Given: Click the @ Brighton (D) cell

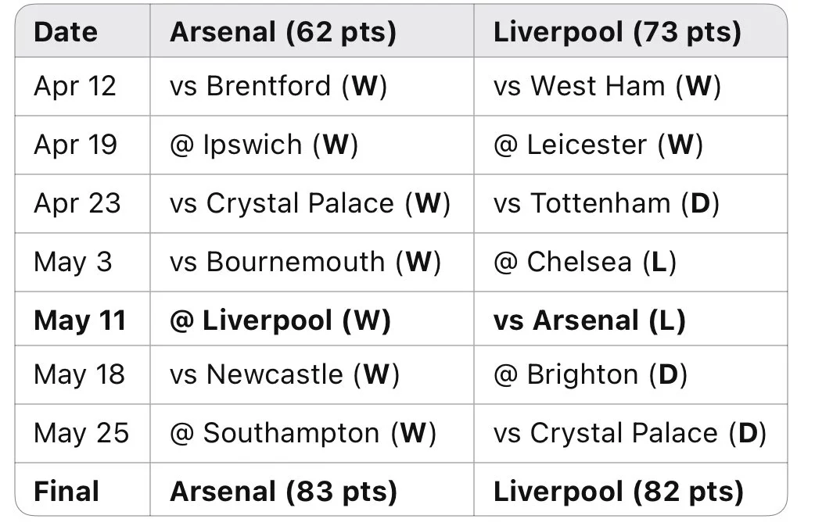Looking at the screenshot, I should click(591, 374).
